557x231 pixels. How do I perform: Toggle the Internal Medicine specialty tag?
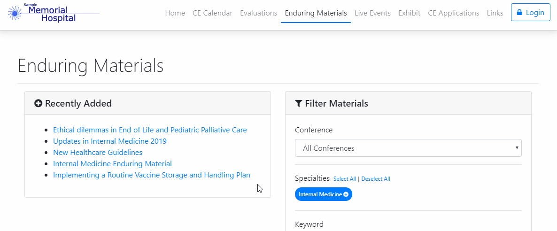pyautogui.click(x=323, y=194)
